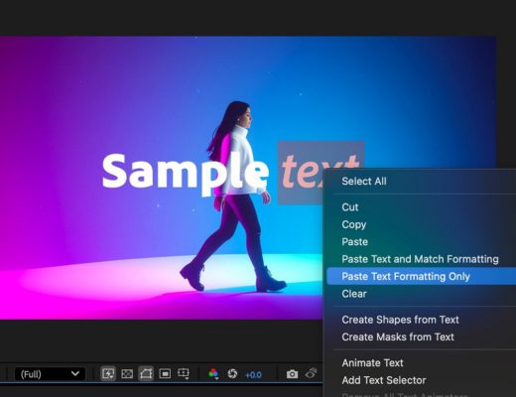Screen dimensions: 516x397
Task: Open the (Full) resolution dropdown
Action: 50,374
